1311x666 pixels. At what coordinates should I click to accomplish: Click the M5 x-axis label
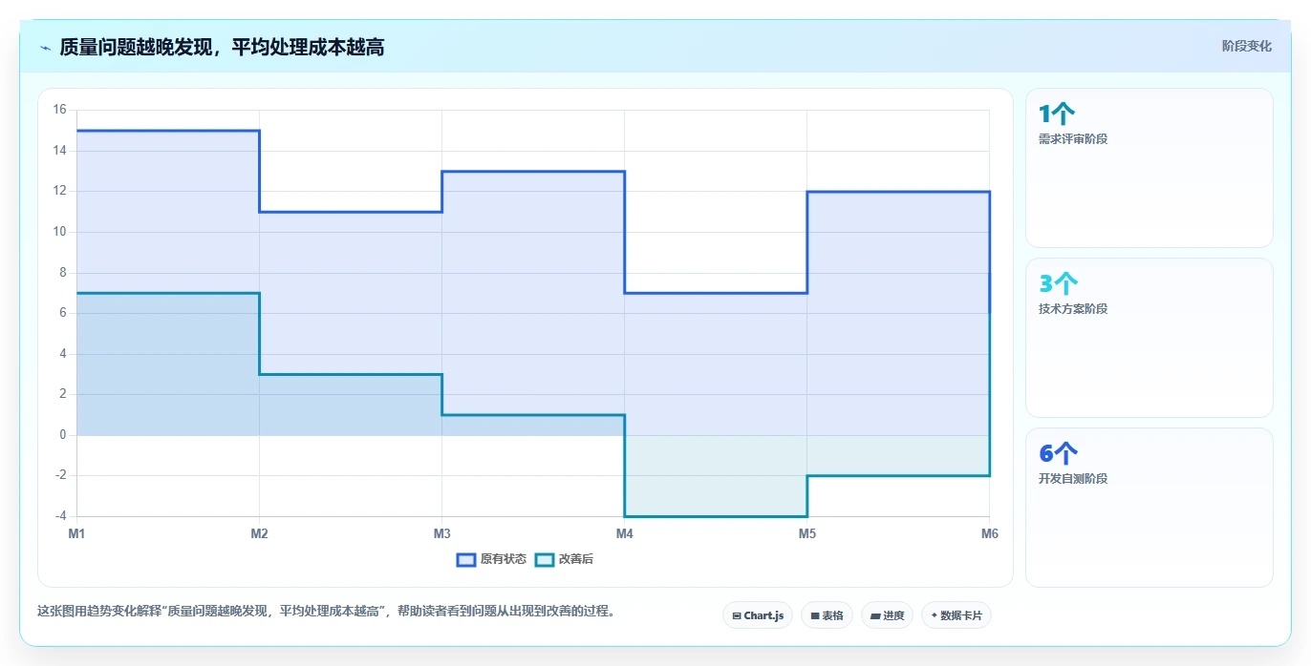point(806,533)
